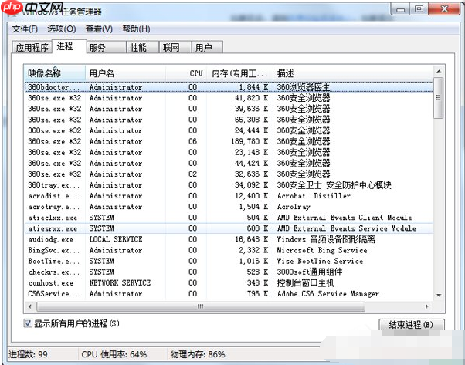Sort by 描述 column header
This screenshot has height=365, width=465.
[x=352, y=73]
